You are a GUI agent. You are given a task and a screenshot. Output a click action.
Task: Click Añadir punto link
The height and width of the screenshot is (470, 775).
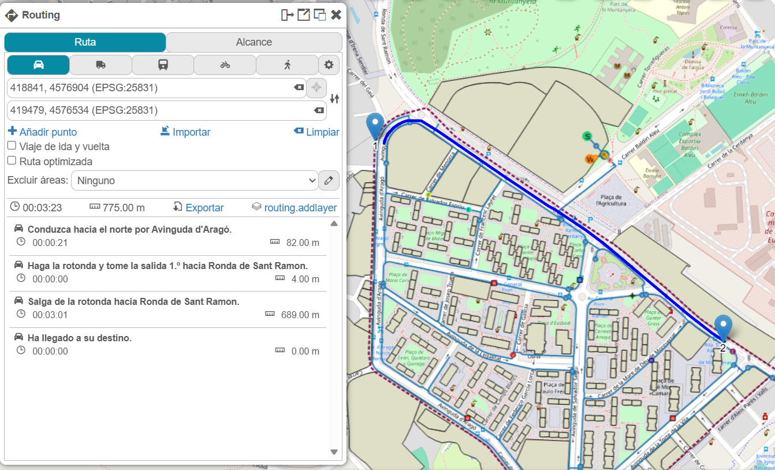[x=42, y=132]
